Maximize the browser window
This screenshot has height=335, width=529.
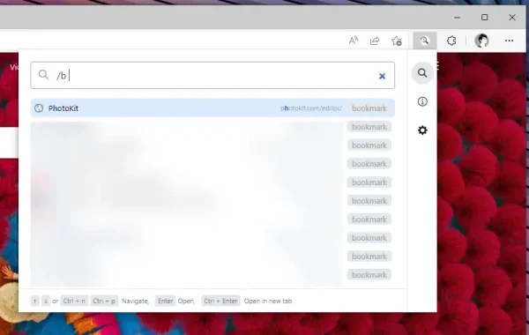click(x=484, y=18)
